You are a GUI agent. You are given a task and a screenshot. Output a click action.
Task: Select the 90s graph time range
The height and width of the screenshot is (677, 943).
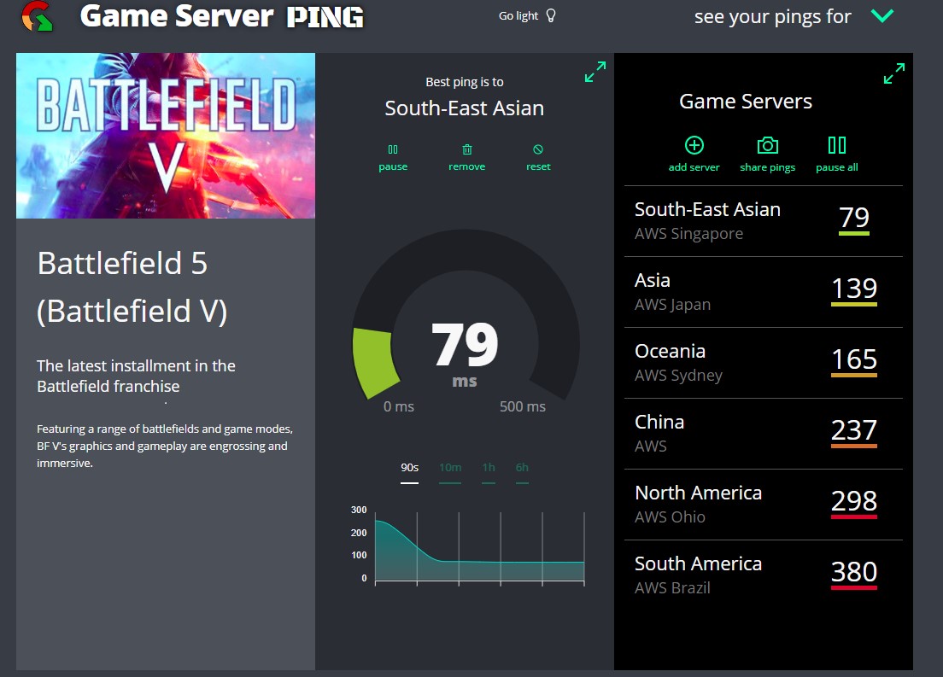(410, 468)
